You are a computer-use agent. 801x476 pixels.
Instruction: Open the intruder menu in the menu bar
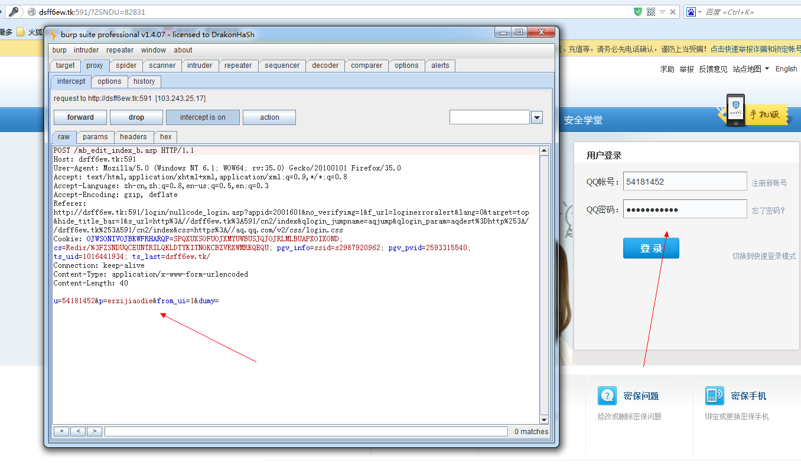click(x=86, y=50)
